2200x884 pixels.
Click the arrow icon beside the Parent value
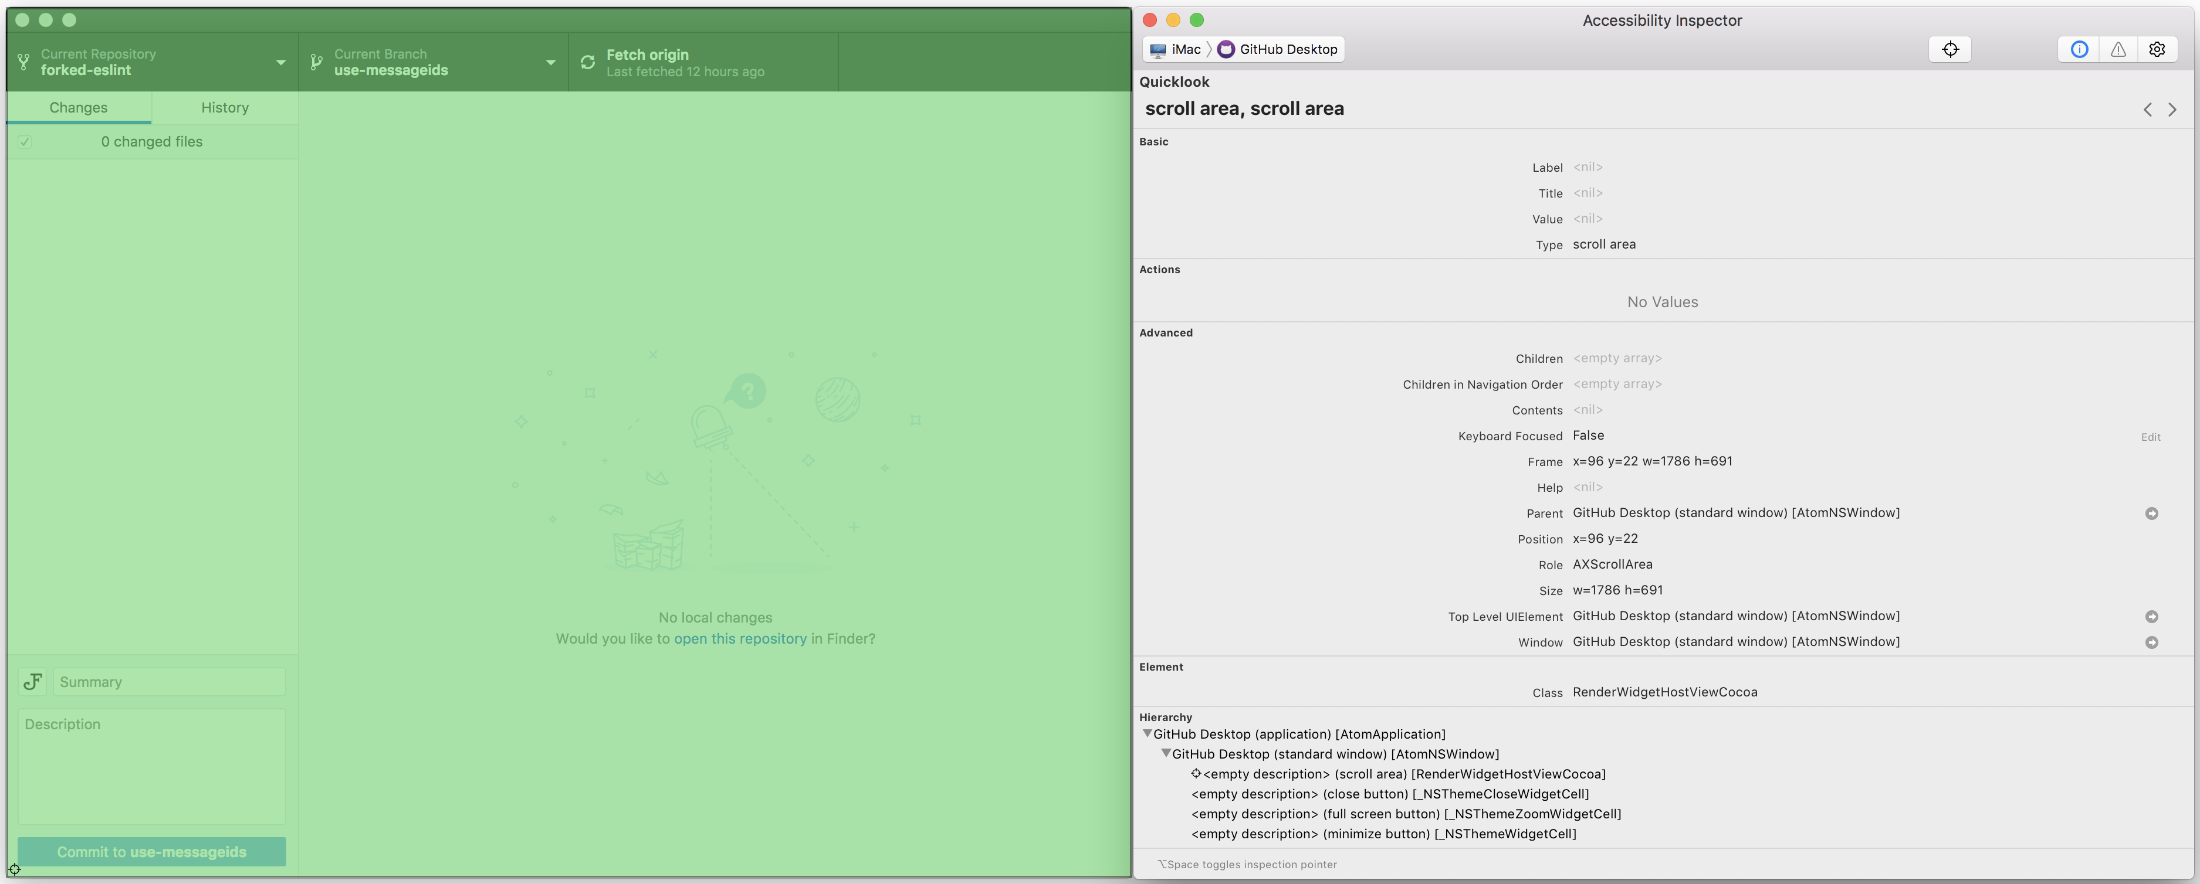point(2152,513)
